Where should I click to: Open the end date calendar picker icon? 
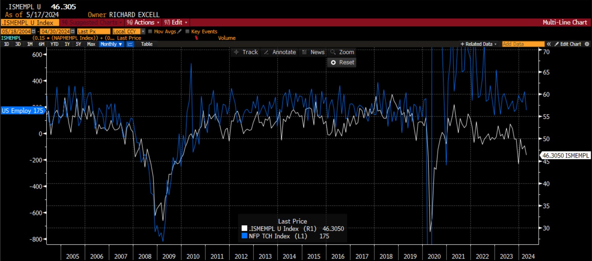point(73,31)
